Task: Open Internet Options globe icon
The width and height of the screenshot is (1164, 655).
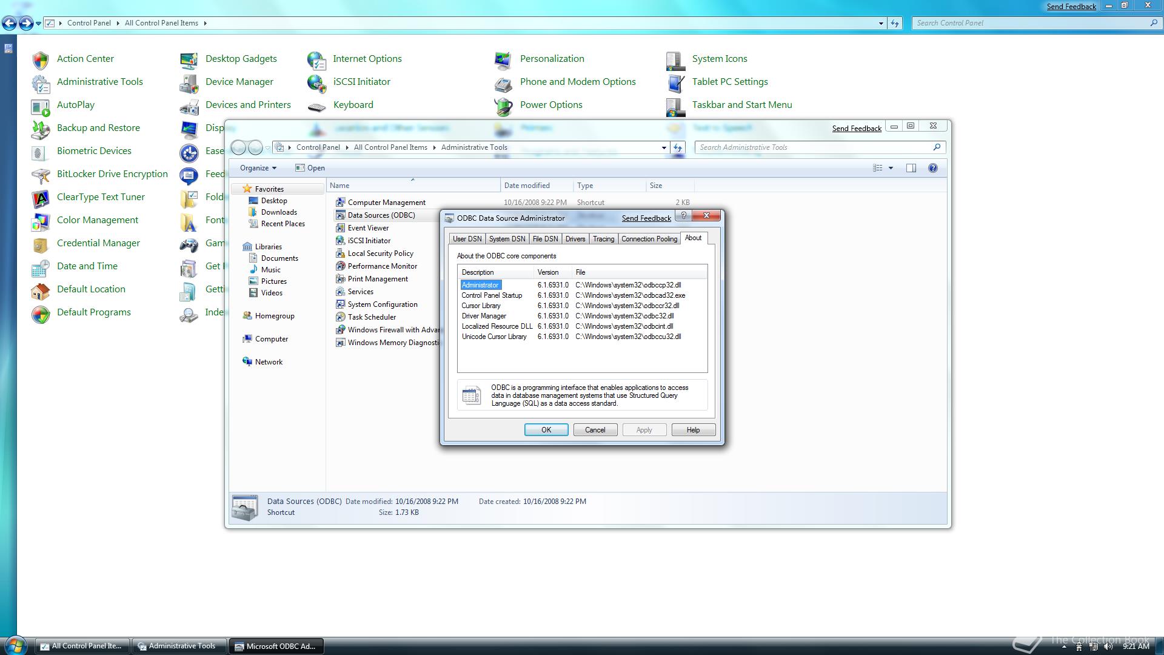Action: [x=316, y=59]
